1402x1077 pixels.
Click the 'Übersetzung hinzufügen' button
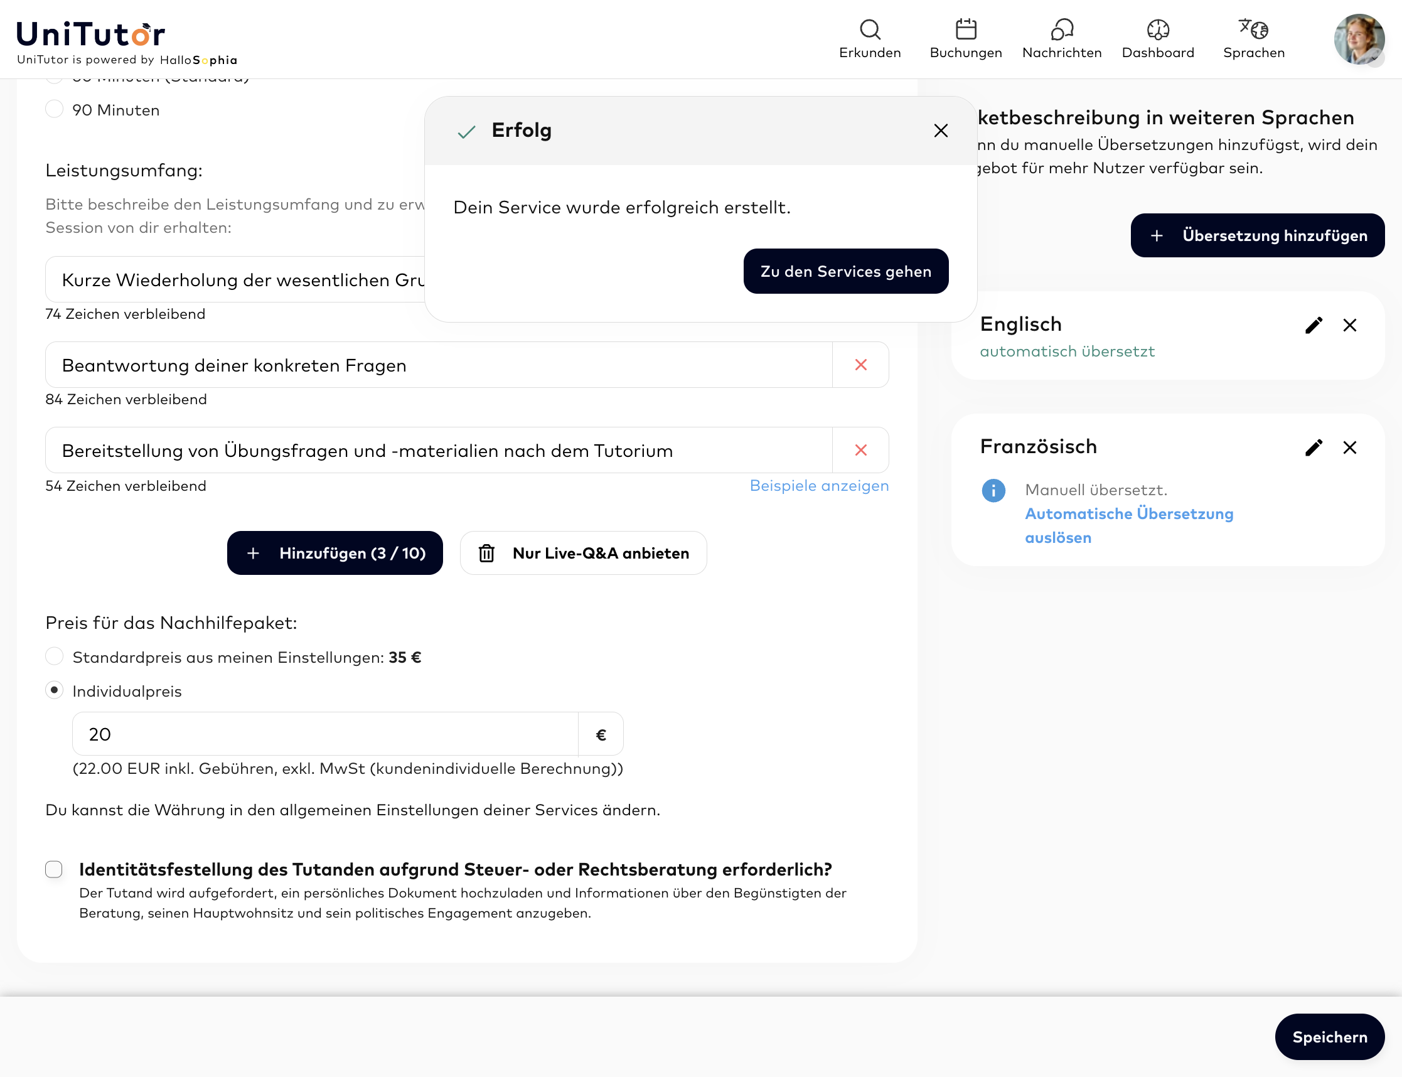[1257, 235]
